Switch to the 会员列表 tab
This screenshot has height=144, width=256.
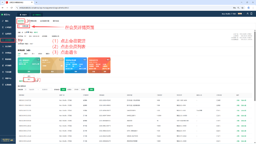(21, 21)
